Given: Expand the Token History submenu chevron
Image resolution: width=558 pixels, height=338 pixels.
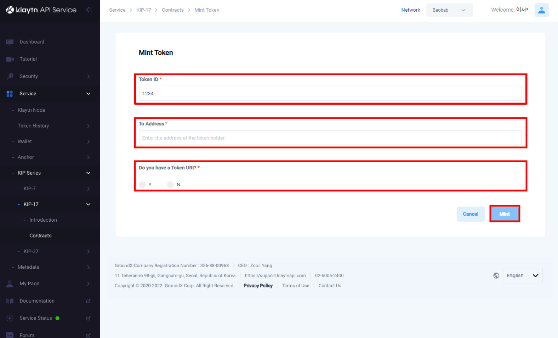Looking at the screenshot, I should coord(88,126).
